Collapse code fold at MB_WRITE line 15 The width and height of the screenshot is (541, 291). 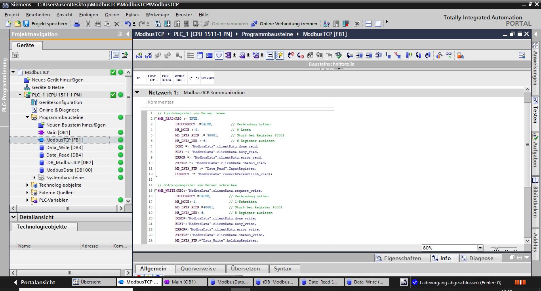156,191
